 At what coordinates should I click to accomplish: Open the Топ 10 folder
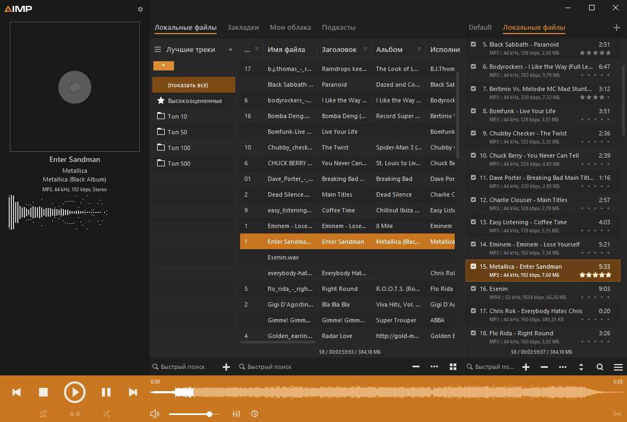tap(193, 116)
